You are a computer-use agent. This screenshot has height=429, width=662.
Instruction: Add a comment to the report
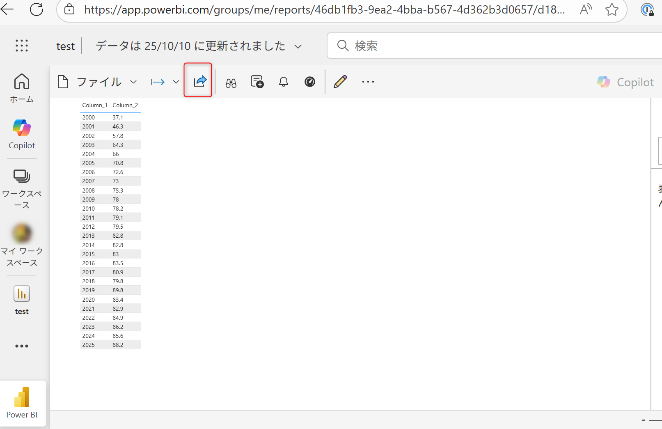[x=257, y=82]
